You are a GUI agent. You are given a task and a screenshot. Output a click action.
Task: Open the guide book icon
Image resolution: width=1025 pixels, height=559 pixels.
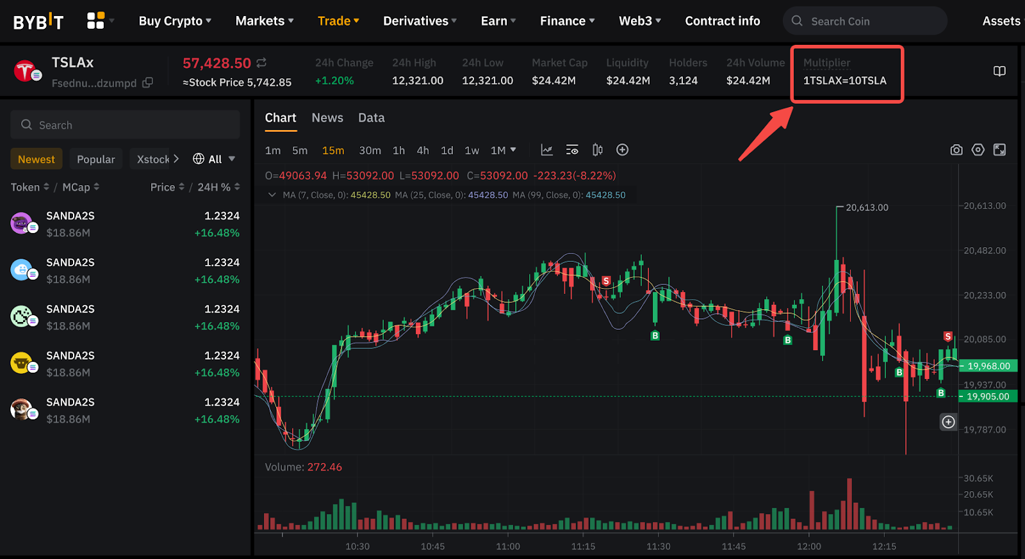pyautogui.click(x=999, y=71)
